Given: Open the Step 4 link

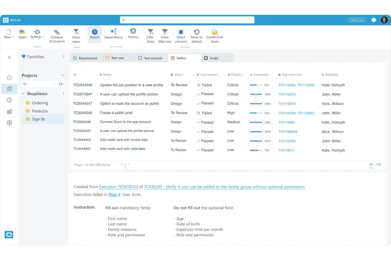Looking at the screenshot, I should pyautogui.click(x=114, y=195).
